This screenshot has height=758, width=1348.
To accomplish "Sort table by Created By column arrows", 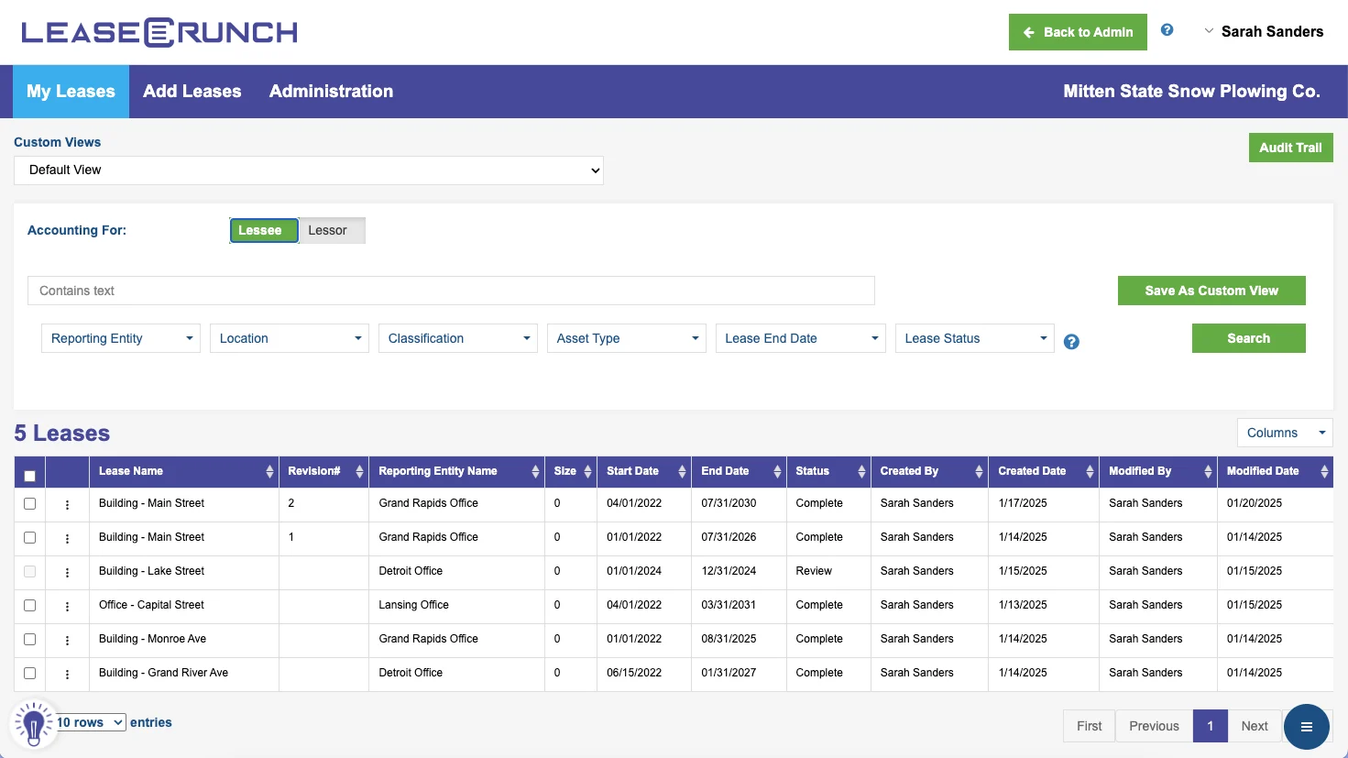I will click(x=979, y=471).
